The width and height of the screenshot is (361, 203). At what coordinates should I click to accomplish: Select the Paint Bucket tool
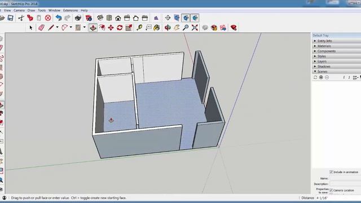pyautogui.click(x=157, y=28)
